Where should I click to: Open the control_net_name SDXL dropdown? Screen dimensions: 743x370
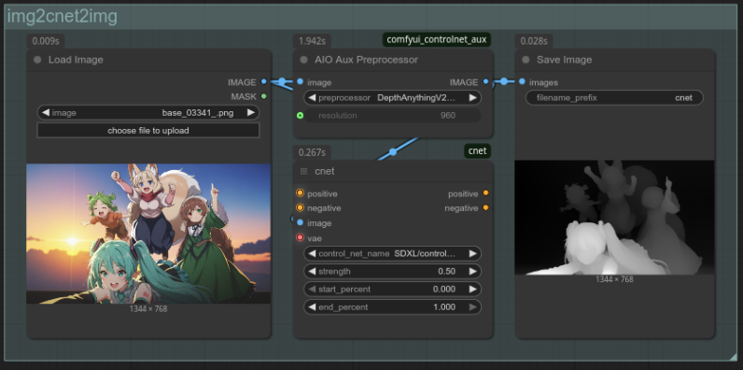[392, 253]
